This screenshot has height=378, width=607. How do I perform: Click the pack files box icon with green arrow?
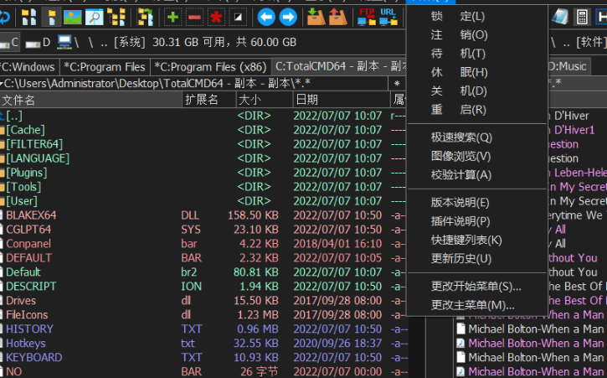[316, 17]
